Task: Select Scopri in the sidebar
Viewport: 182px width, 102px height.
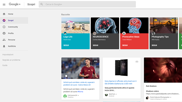Action: click(x=14, y=20)
